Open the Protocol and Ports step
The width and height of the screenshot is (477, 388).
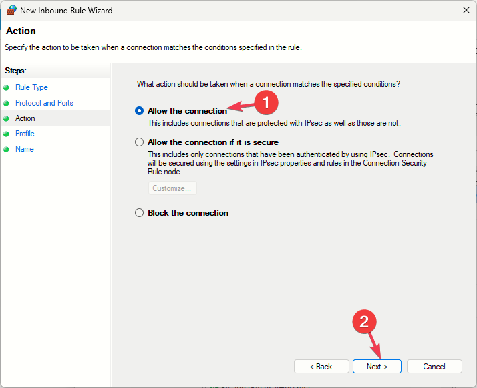coord(44,103)
